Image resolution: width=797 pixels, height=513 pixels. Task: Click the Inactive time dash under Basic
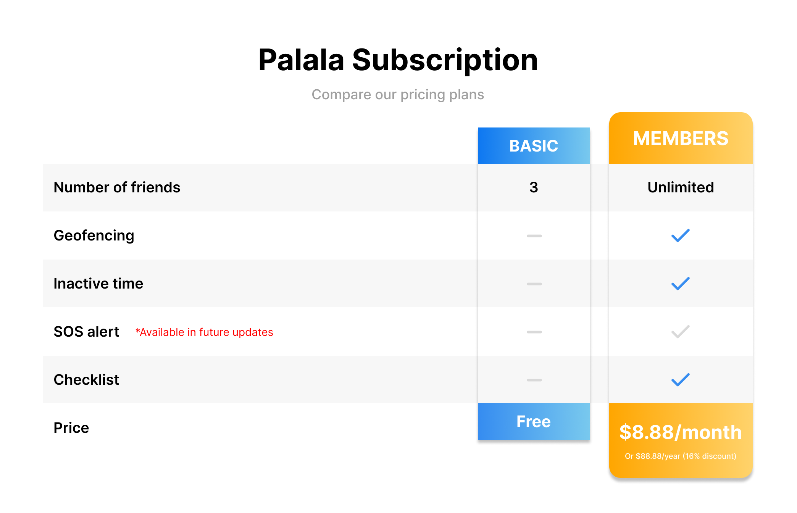point(534,284)
